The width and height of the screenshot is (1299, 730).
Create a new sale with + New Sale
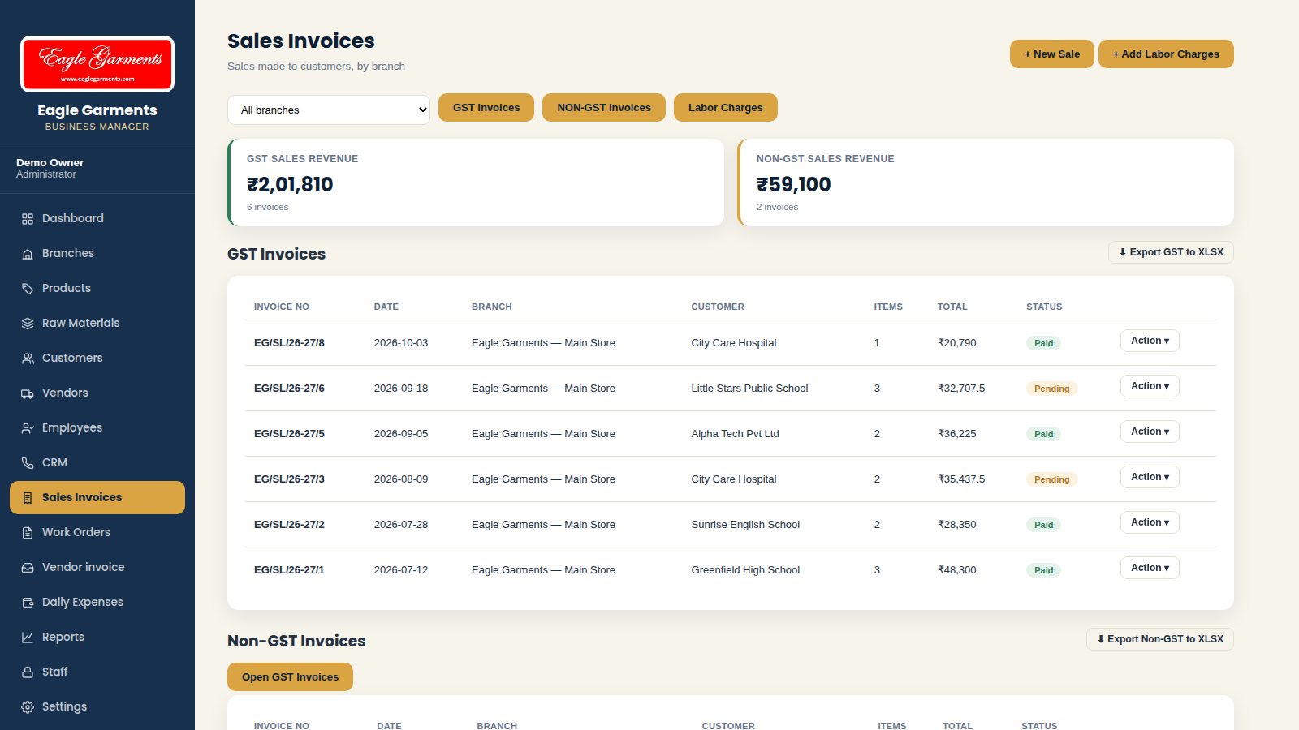click(1052, 54)
